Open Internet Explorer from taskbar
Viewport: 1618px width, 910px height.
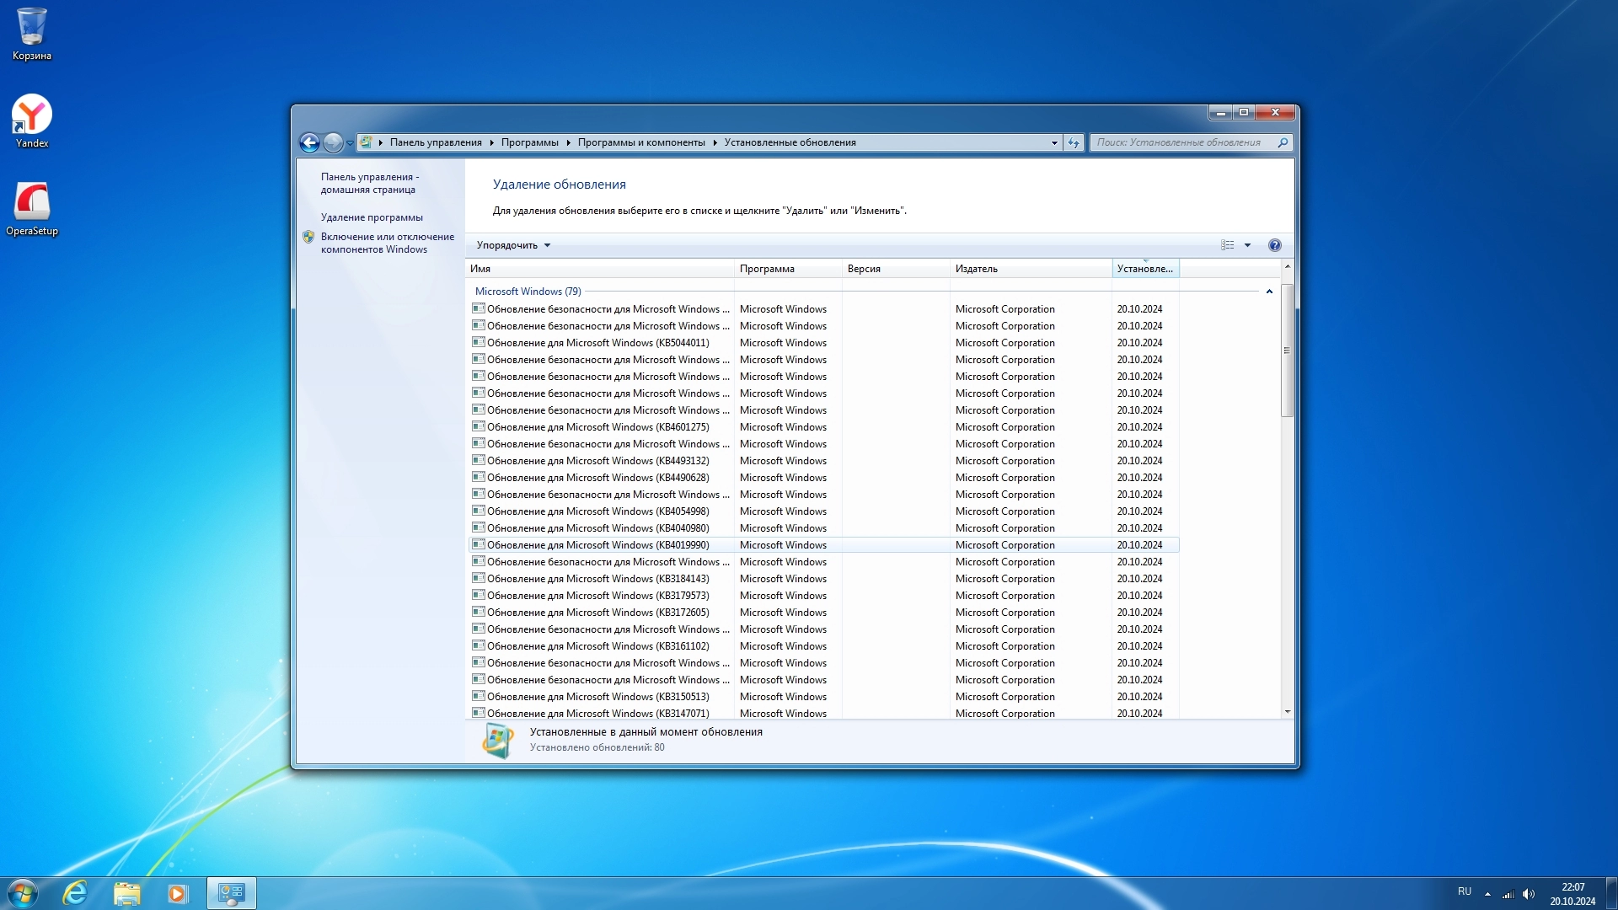[76, 892]
